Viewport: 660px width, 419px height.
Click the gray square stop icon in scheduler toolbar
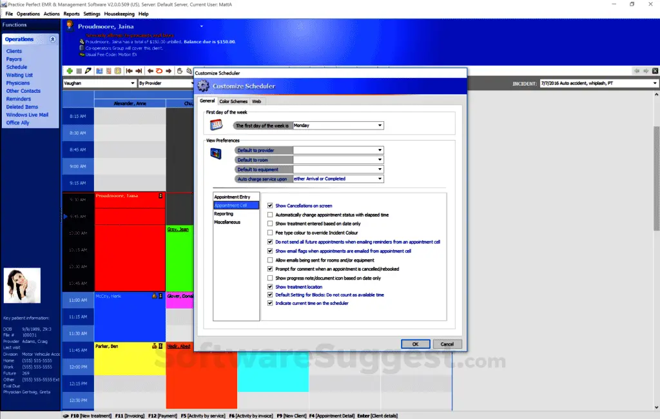(x=79, y=71)
